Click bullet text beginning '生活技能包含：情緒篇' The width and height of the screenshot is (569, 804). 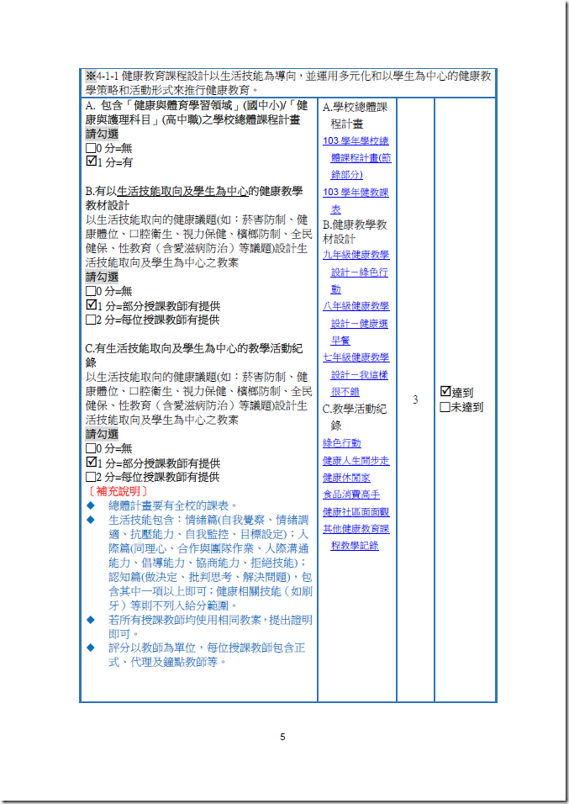tap(210, 563)
